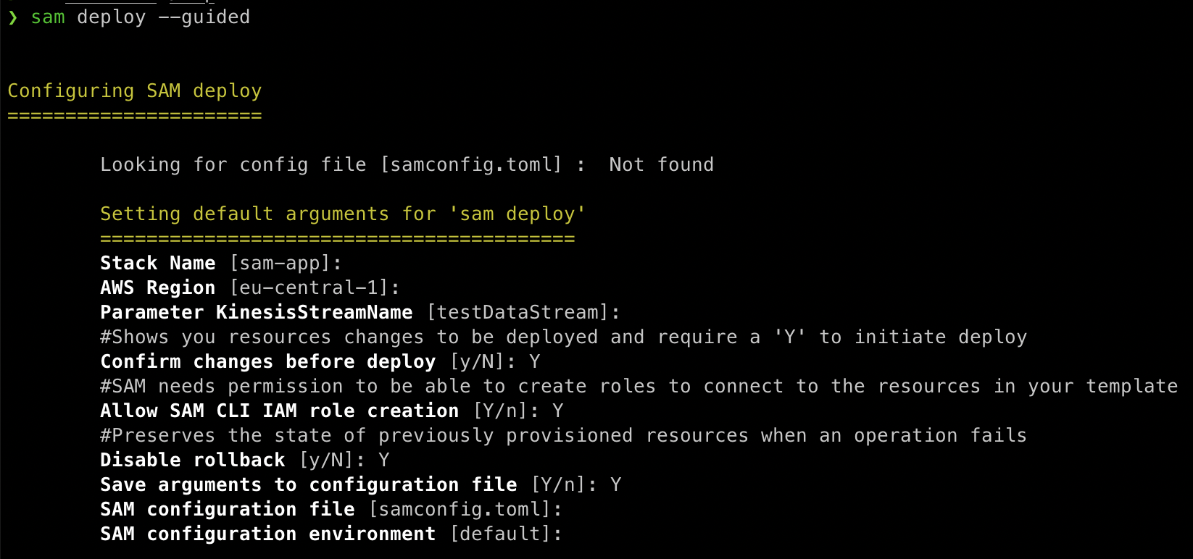Click the Y answer after 'IAM role creation'
The image size is (1193, 559).
tap(557, 411)
